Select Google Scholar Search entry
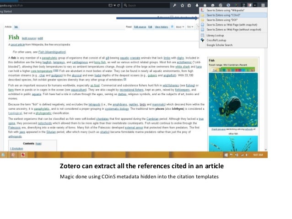This screenshot has height=219, width=292. coord(233,45)
